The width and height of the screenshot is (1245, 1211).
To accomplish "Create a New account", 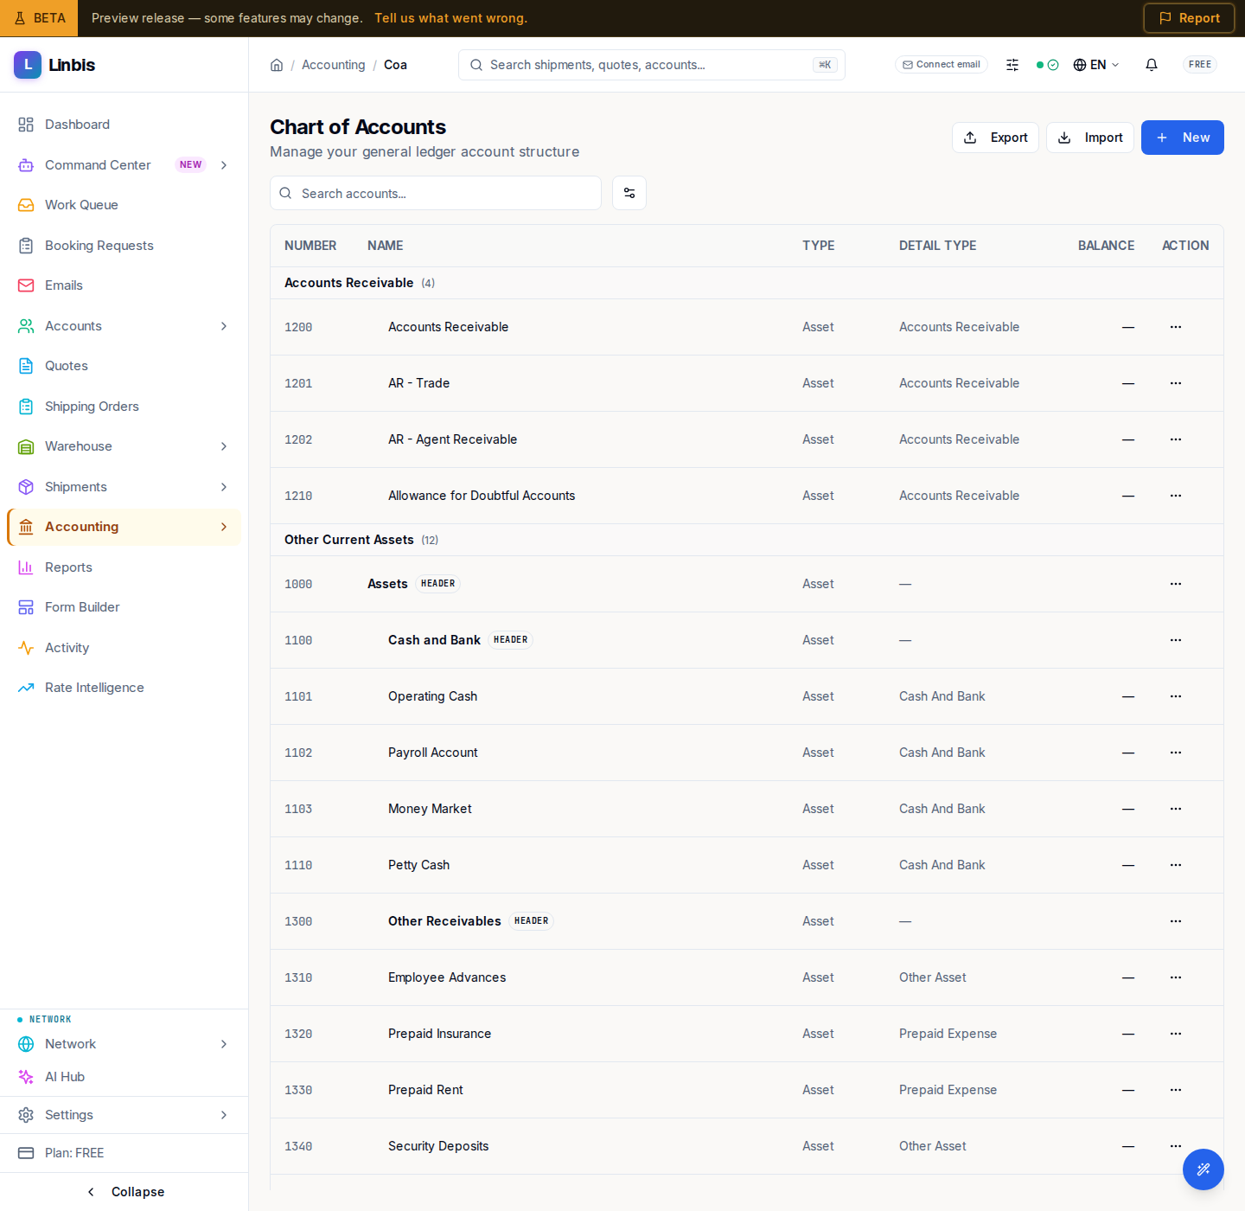I will 1183,138.
